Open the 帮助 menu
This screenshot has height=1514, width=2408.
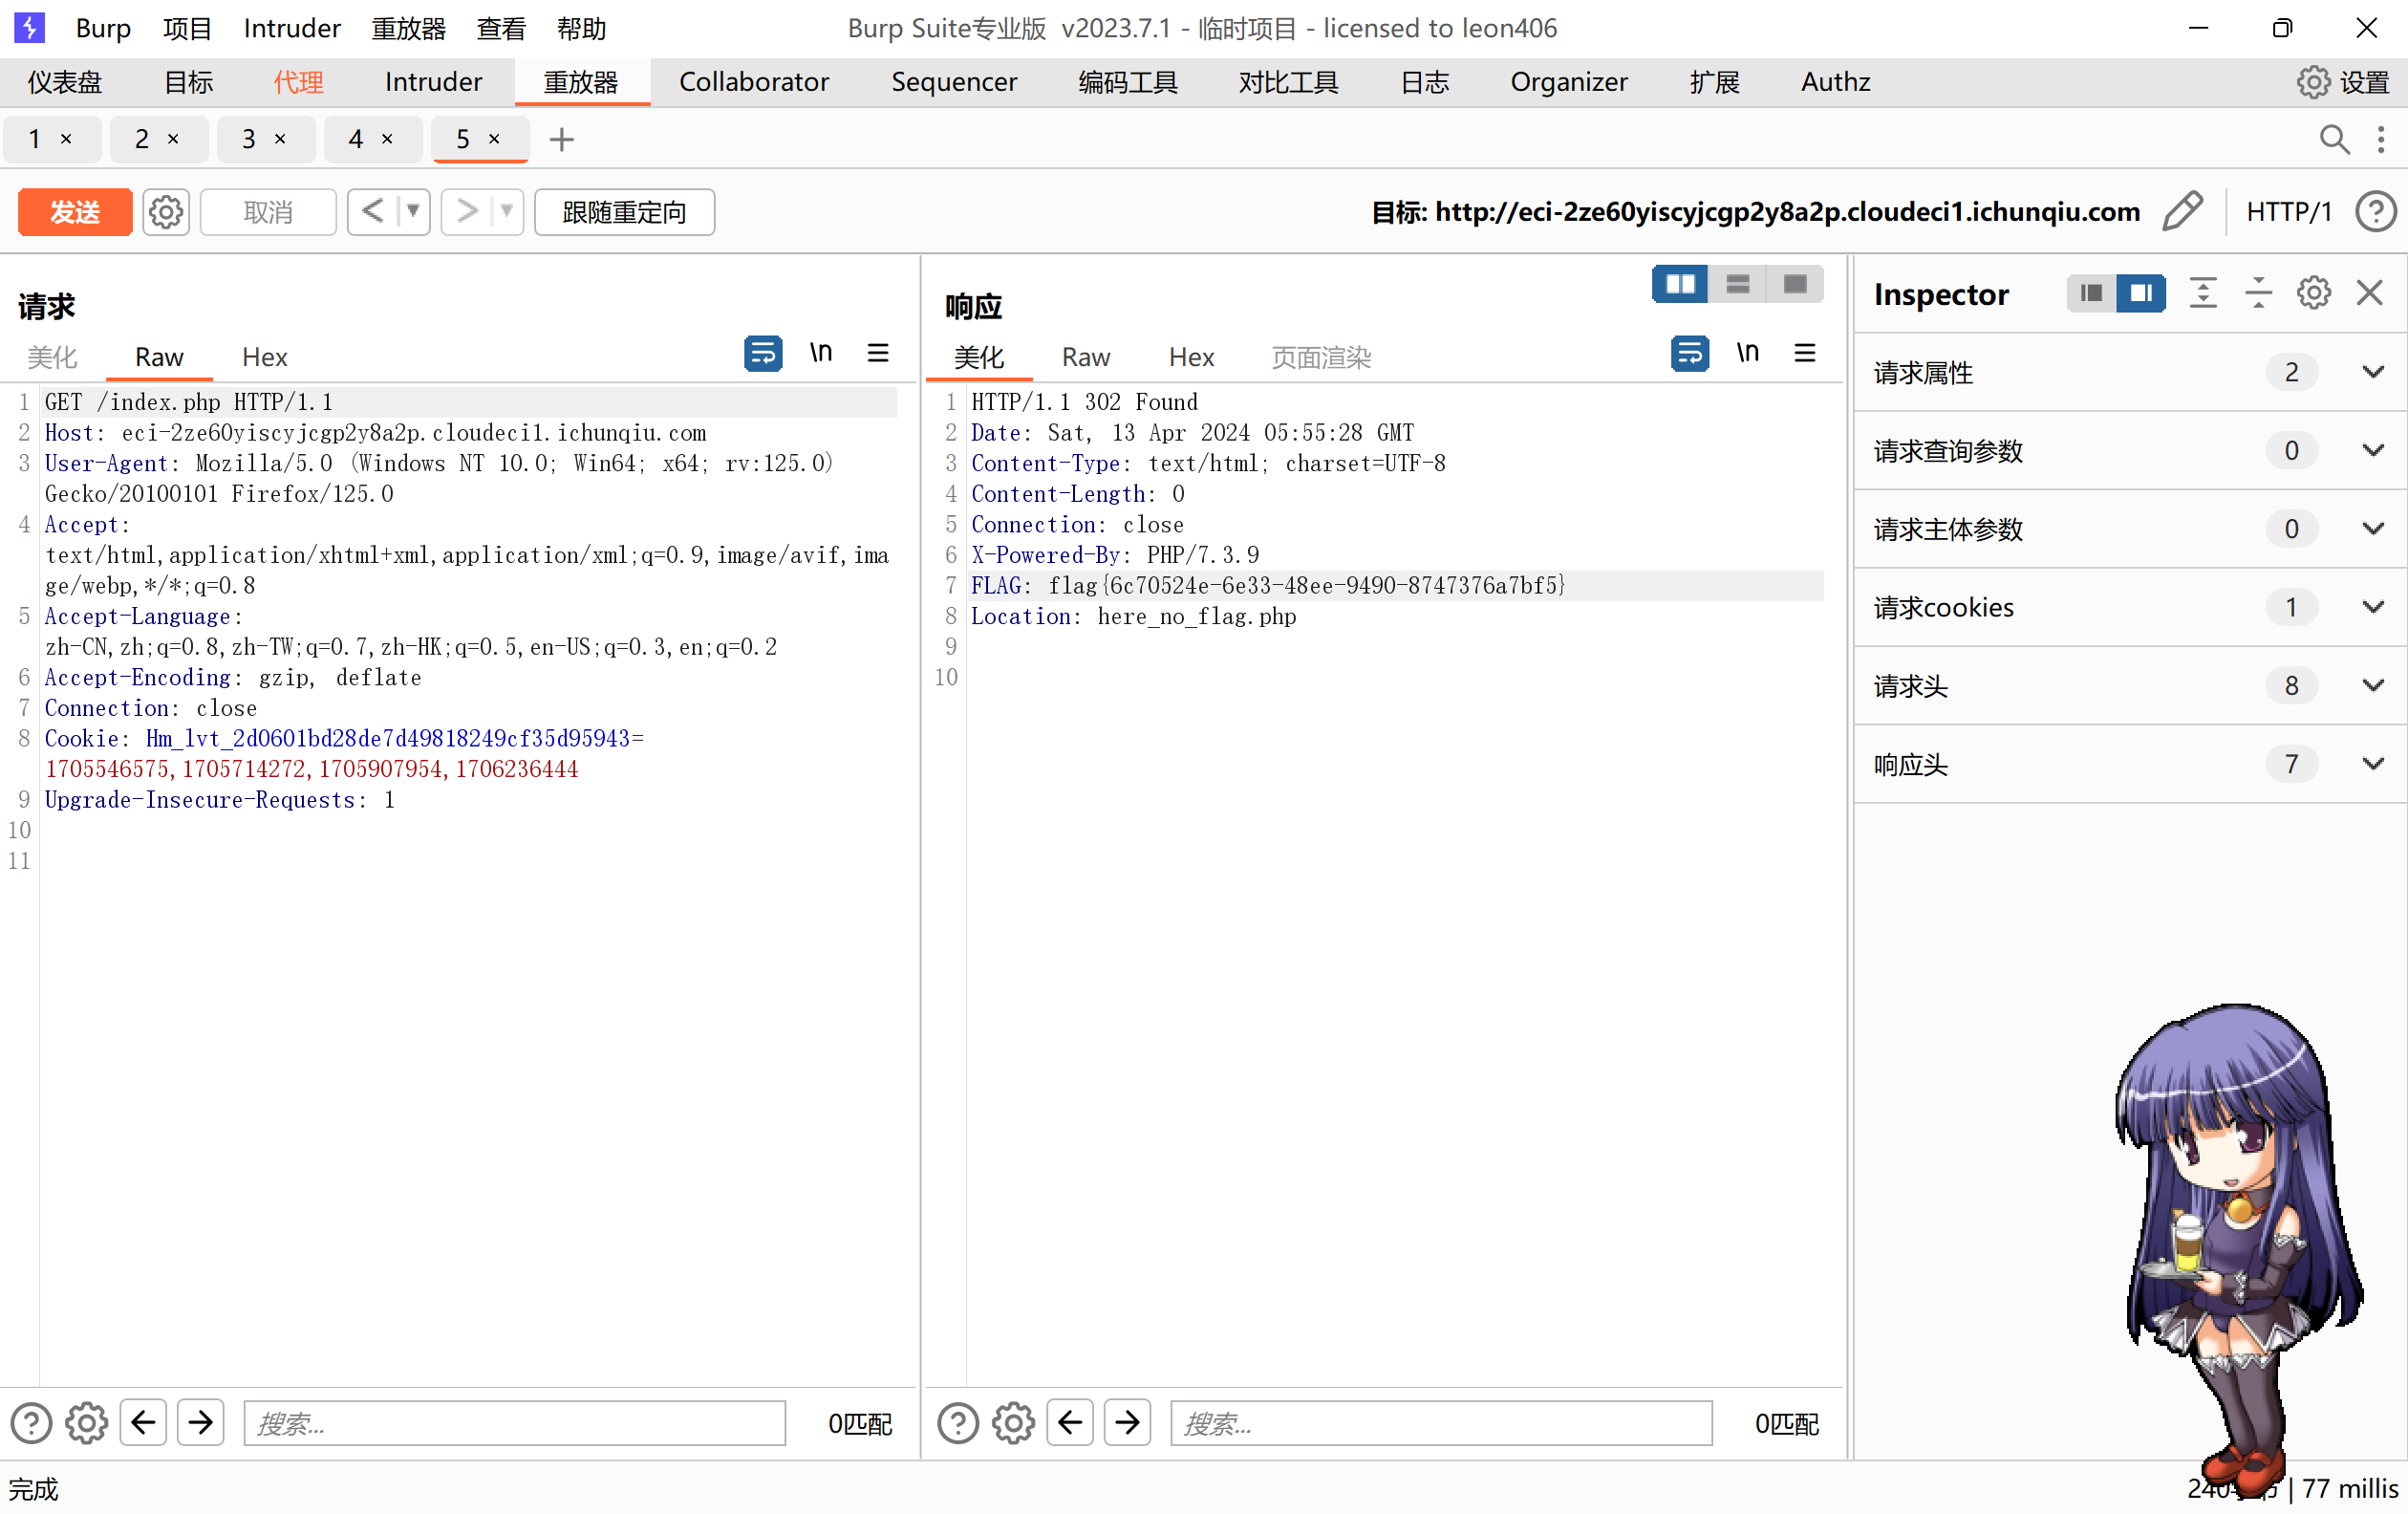click(x=581, y=28)
